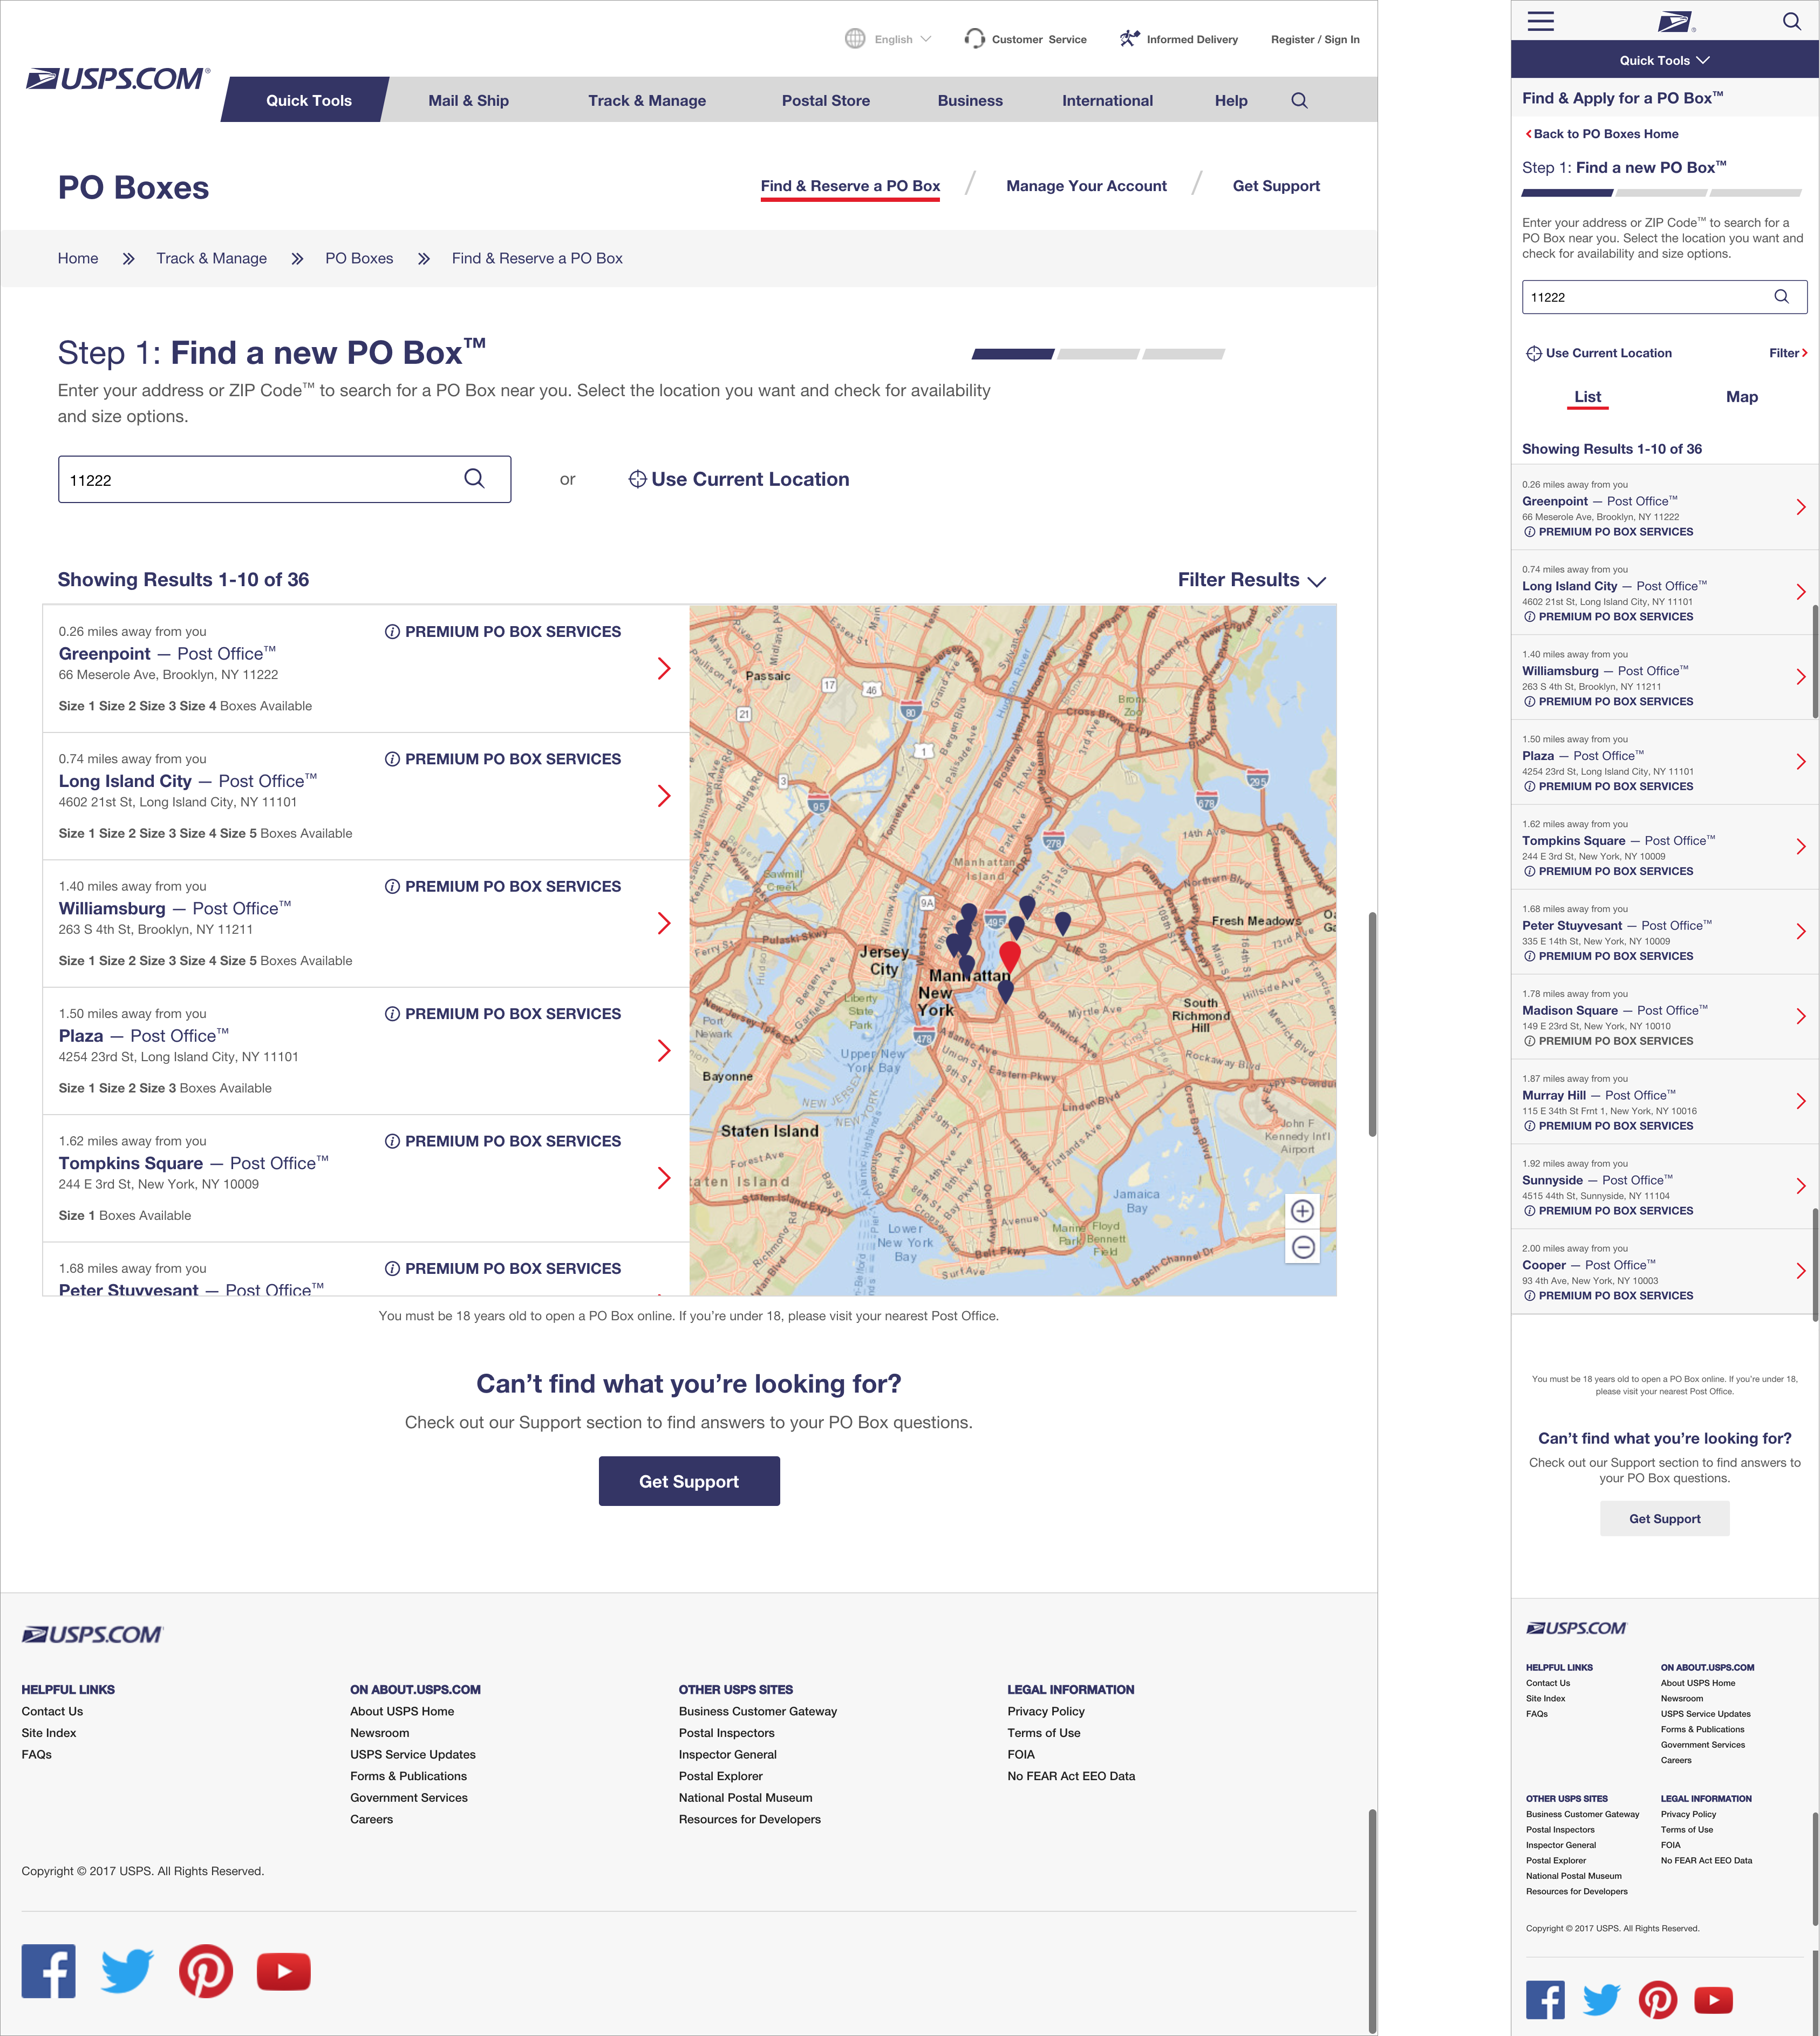Open Greenpoint Premium PO Box info icon, desktop list

click(x=392, y=632)
